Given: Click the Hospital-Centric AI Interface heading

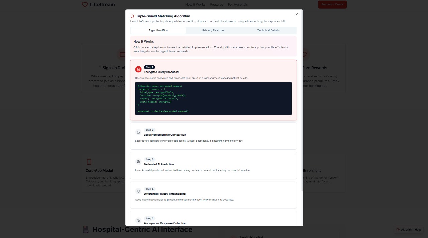Looking at the screenshot, I should pos(142,229).
